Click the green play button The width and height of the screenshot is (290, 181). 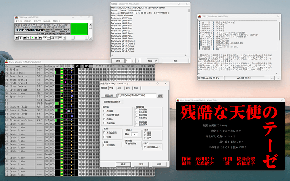[x=32, y=38]
